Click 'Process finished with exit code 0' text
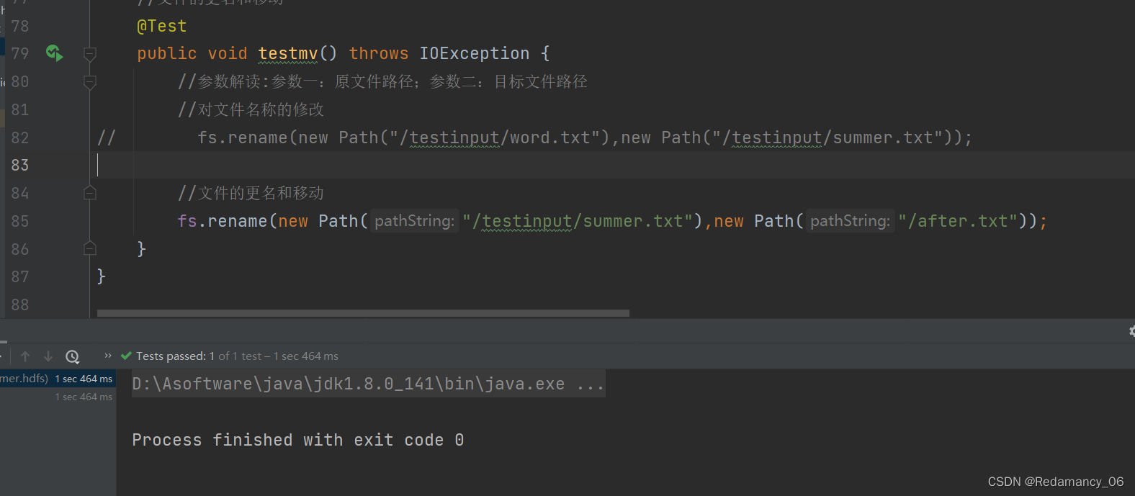 (297, 440)
